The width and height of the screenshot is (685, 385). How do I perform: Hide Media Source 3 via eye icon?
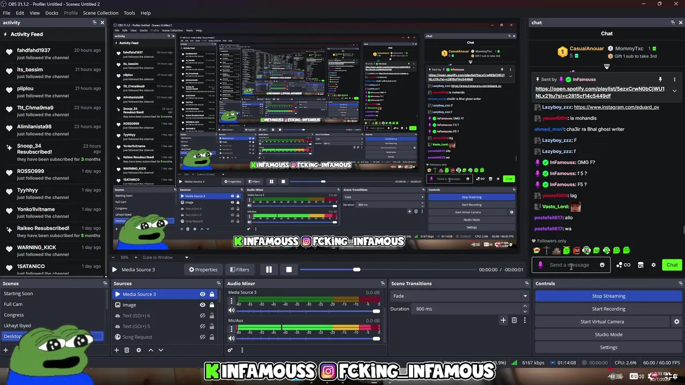(202, 294)
